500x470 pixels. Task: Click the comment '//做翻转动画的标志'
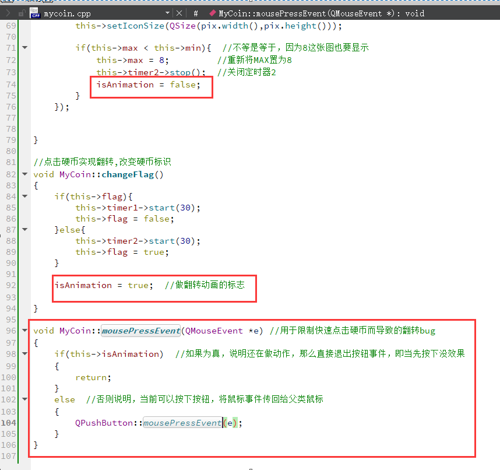point(205,285)
